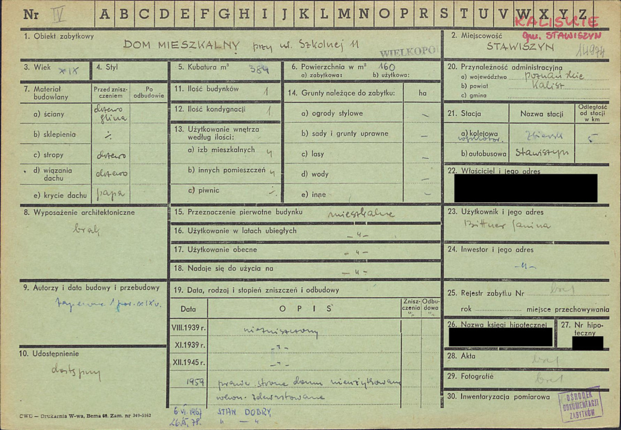621x430 pixels.
Task: Click the blacked-out owner address block
Action: click(525, 188)
